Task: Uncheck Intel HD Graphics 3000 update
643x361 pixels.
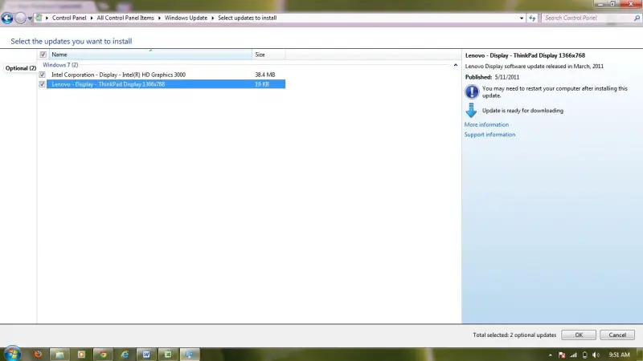Action: [x=43, y=75]
